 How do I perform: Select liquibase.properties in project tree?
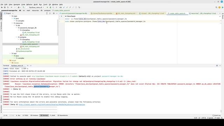[25, 51]
